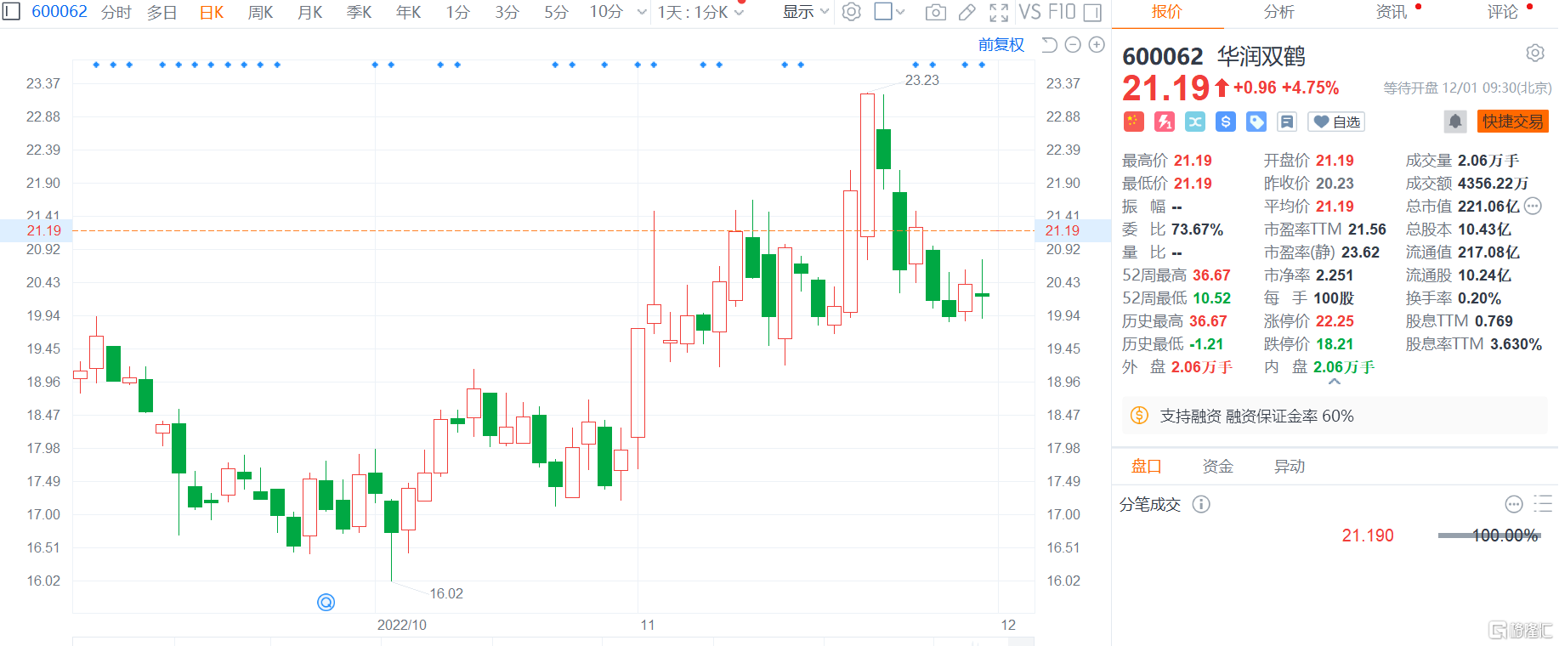The height and width of the screenshot is (646, 1559).
Task: Zoom out the K-line chart
Action: pyautogui.click(x=1073, y=45)
